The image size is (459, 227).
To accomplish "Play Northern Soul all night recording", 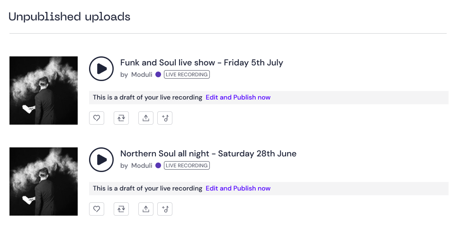I will click(101, 160).
